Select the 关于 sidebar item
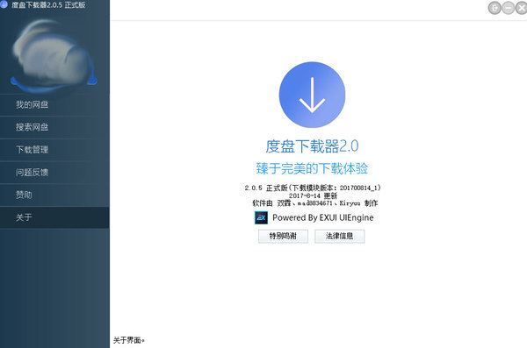The image size is (527, 348). [x=54, y=217]
